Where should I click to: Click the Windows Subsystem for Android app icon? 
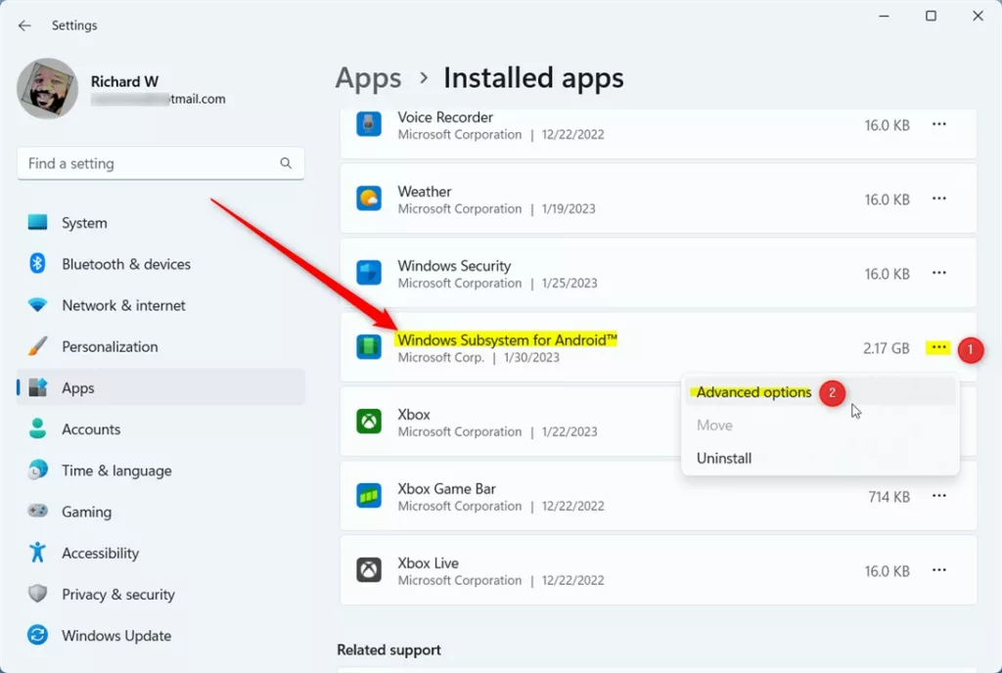click(x=369, y=347)
